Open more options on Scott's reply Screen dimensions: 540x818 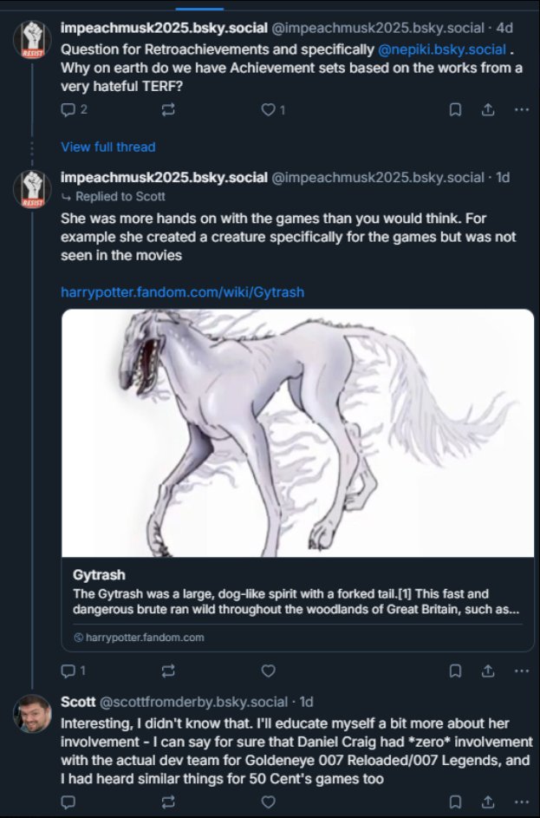[521, 802]
